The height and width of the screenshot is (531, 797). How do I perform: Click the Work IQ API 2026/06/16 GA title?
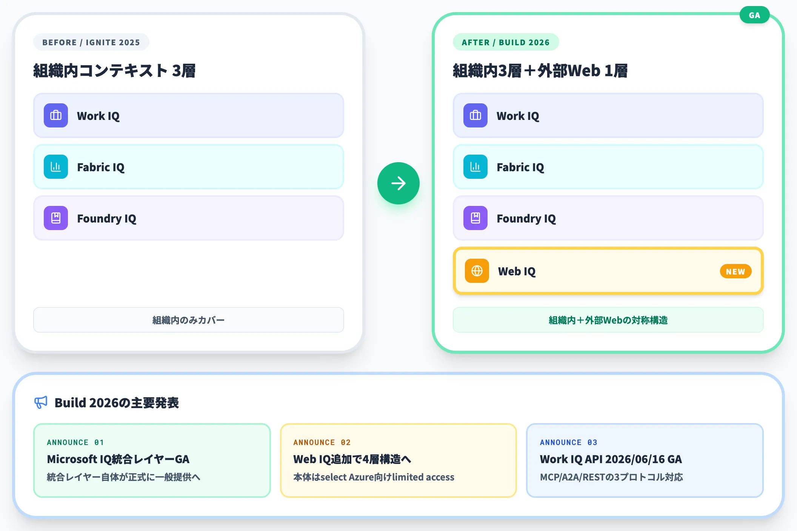click(x=611, y=459)
